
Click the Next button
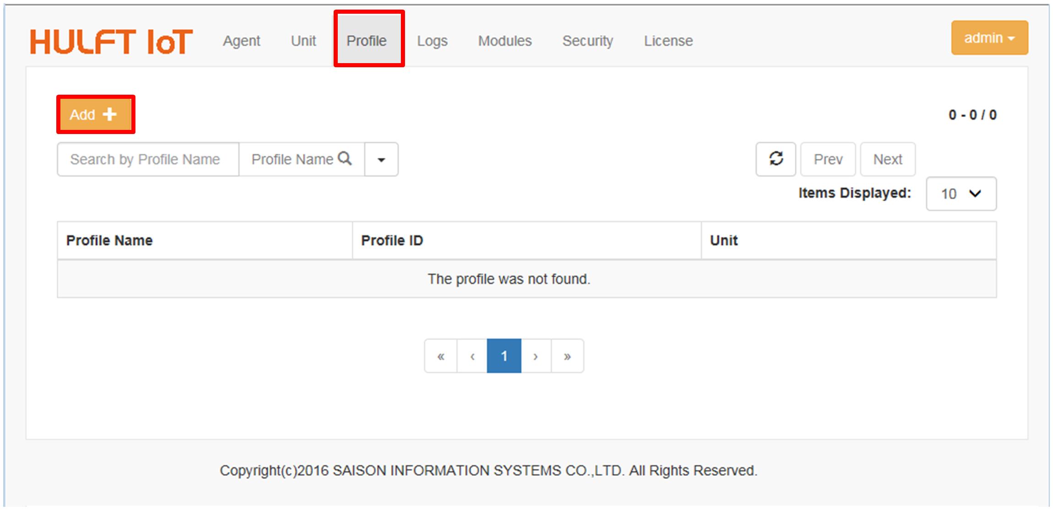[x=888, y=159]
